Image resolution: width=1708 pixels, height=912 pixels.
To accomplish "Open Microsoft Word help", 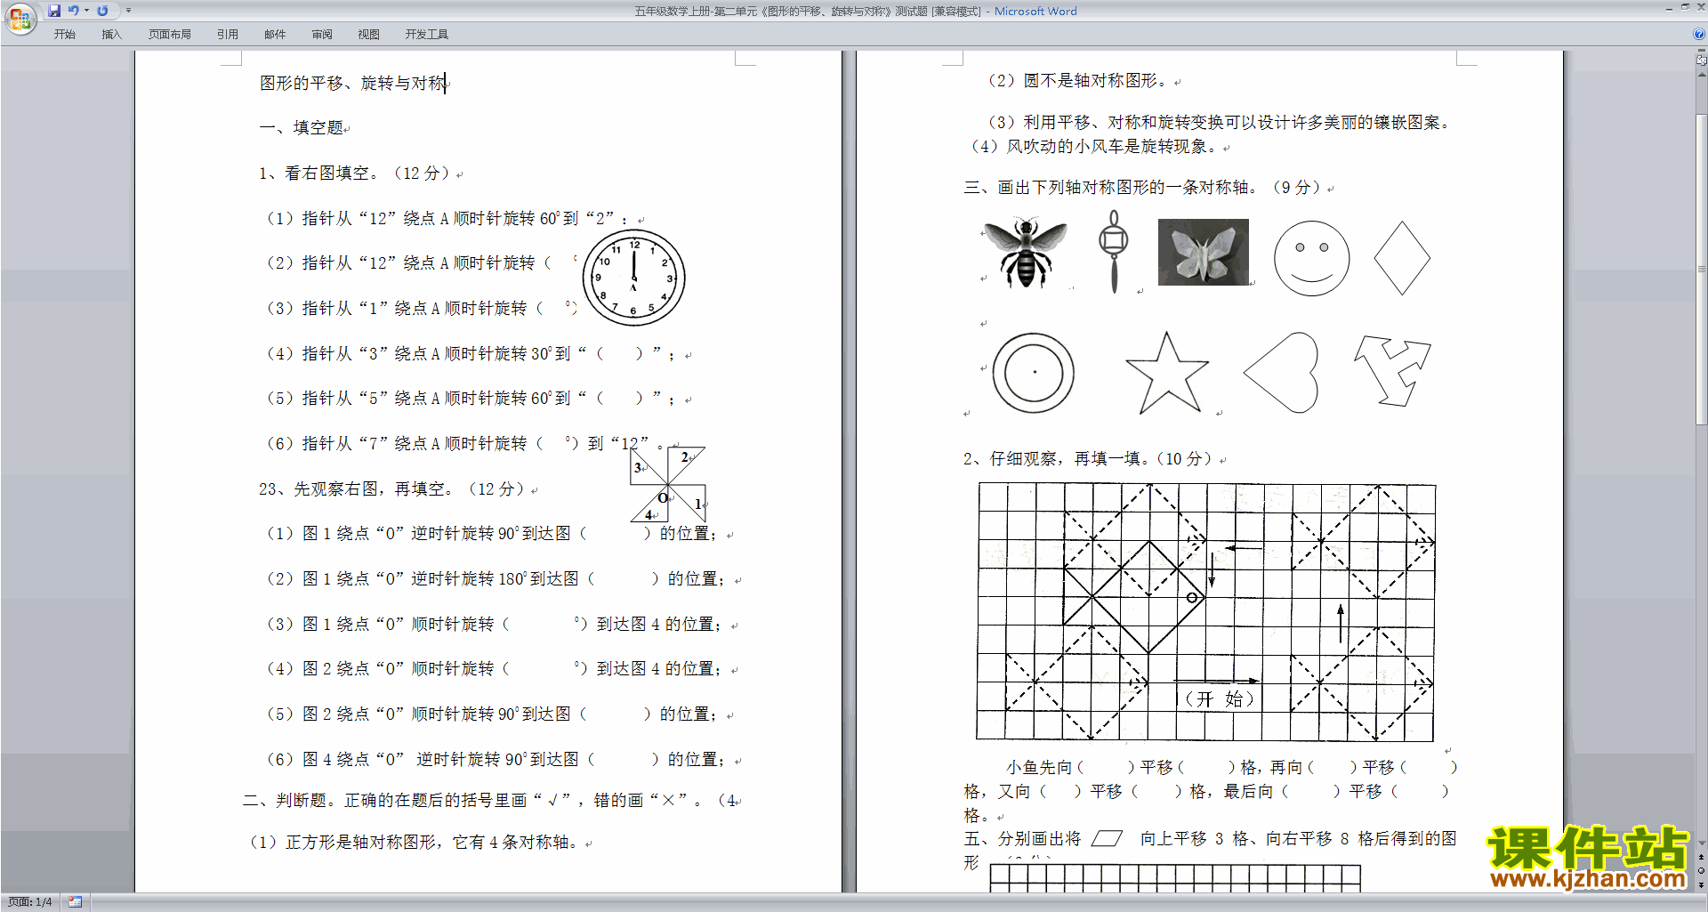I will click(x=1699, y=35).
